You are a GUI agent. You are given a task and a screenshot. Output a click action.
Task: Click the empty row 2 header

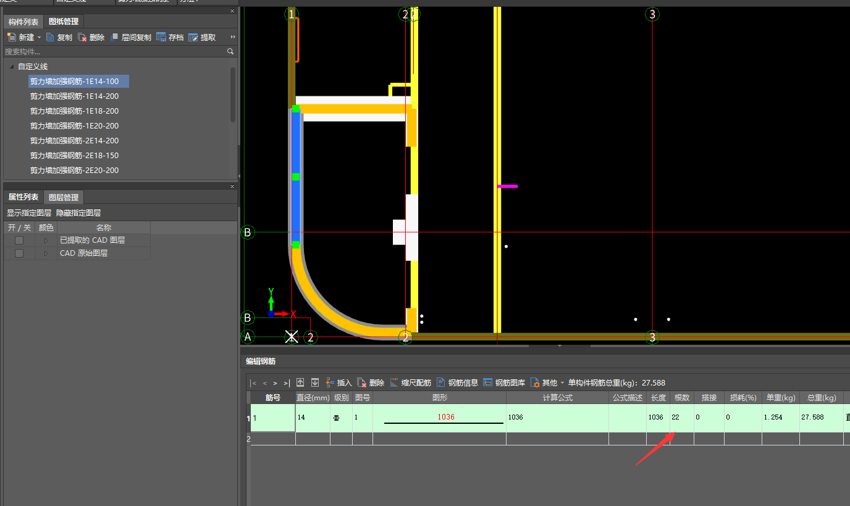(x=249, y=439)
